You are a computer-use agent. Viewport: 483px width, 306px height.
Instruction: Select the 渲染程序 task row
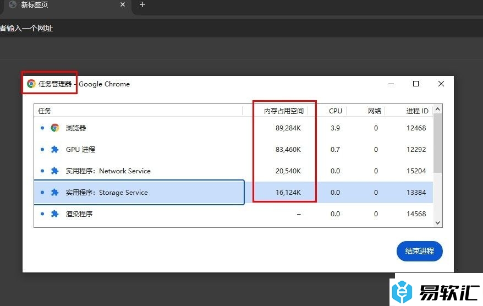coord(233,214)
